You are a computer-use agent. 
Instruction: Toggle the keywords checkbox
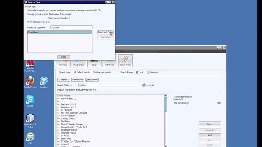[x=144, y=85]
